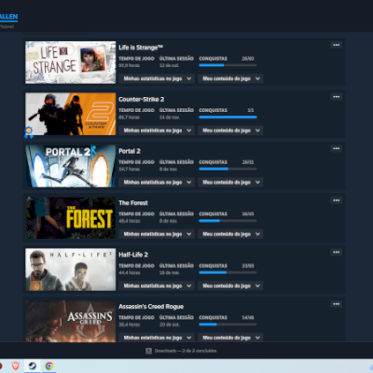
Task: Click the CONQUISTAS label for Life is Strange
Action: click(214, 59)
